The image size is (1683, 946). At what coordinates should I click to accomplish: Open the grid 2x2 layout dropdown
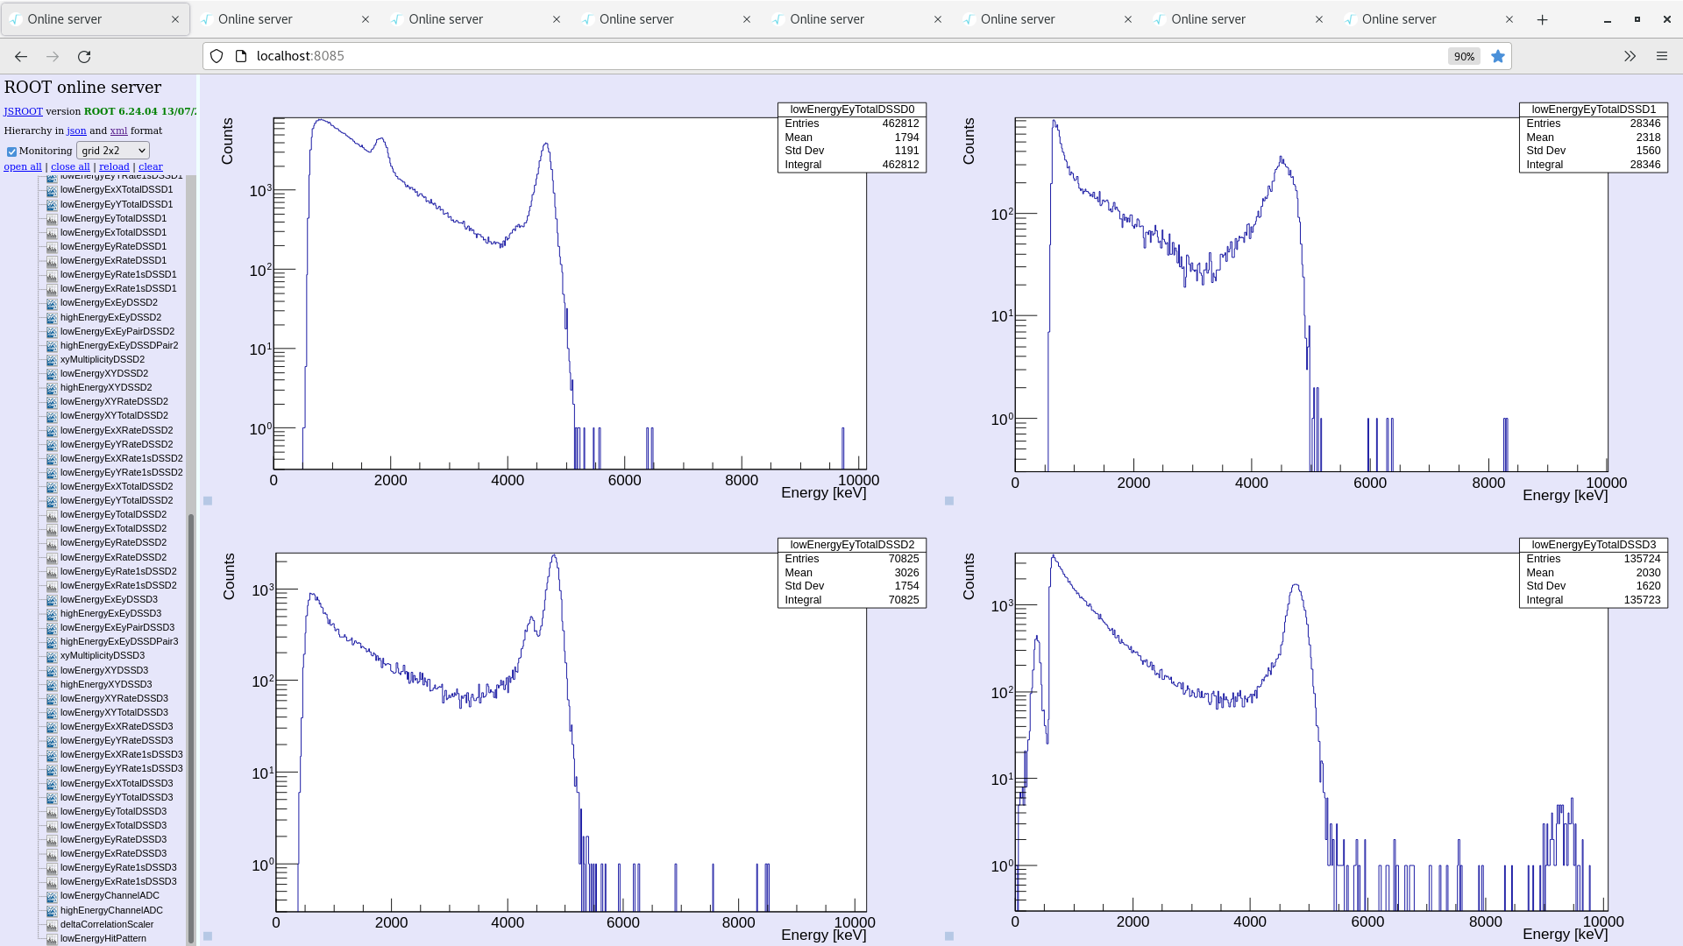coord(113,151)
